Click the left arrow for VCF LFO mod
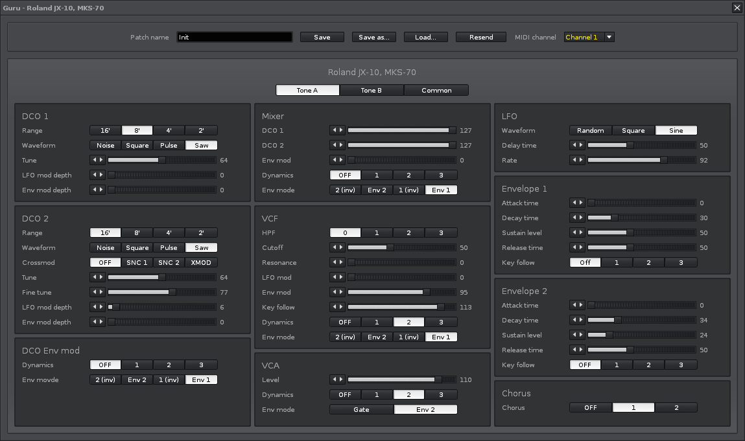Viewport: 745px width, 441px height. coord(335,277)
